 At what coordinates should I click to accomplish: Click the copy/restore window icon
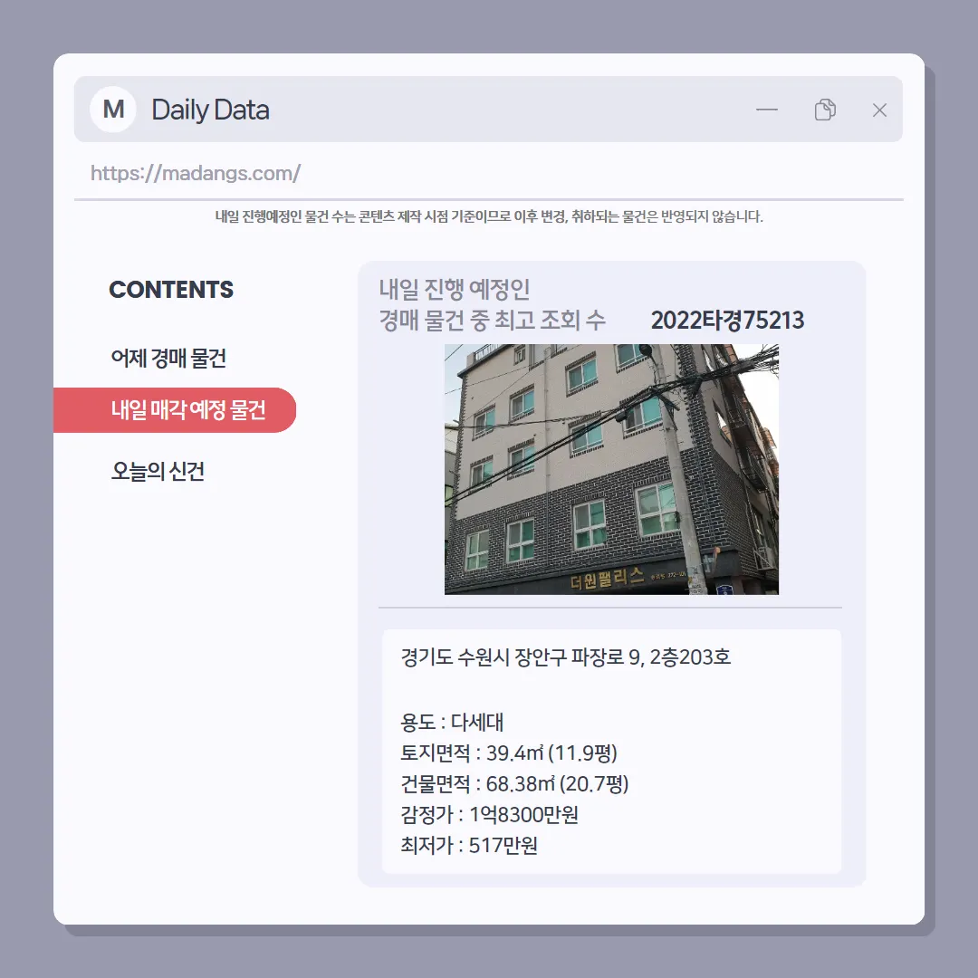click(825, 110)
